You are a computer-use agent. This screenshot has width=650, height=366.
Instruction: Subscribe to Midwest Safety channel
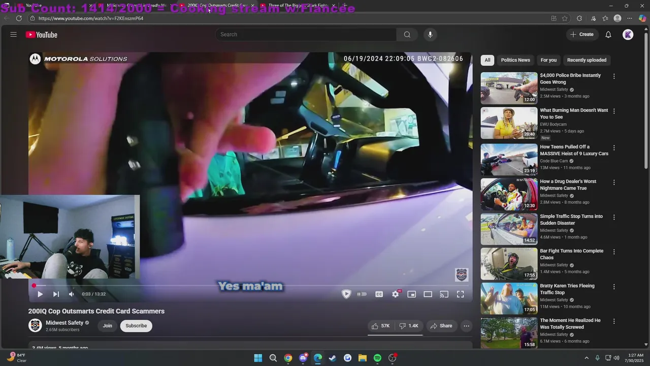tap(136, 326)
